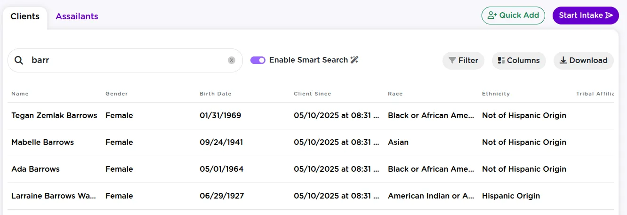Sort by the Name column header
627x215 pixels.
[20, 94]
